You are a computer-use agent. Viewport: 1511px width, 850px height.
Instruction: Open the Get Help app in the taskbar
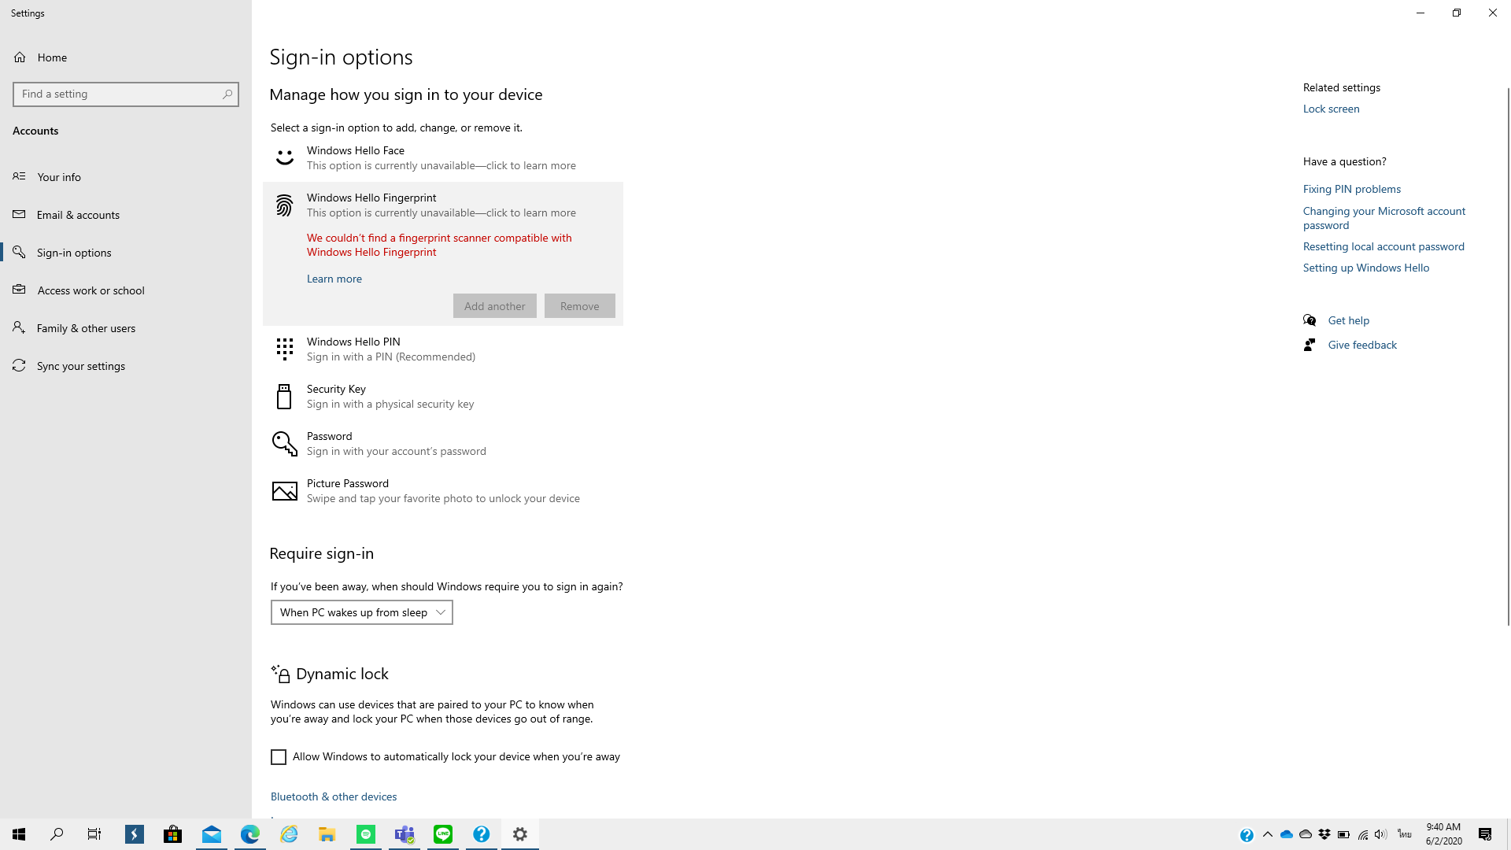482,834
